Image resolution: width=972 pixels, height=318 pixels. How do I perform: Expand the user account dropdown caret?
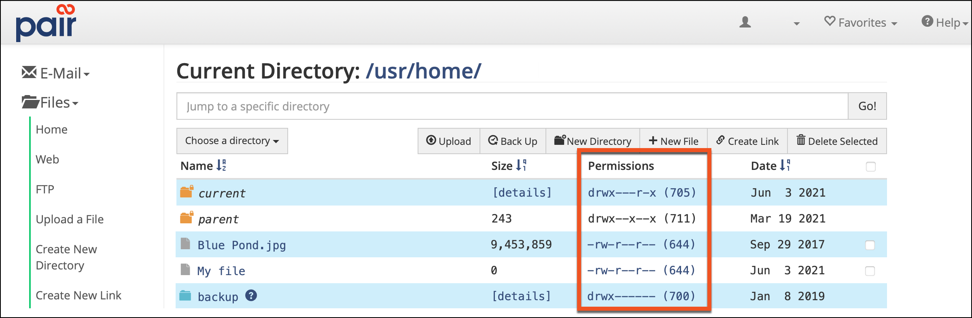tap(796, 24)
